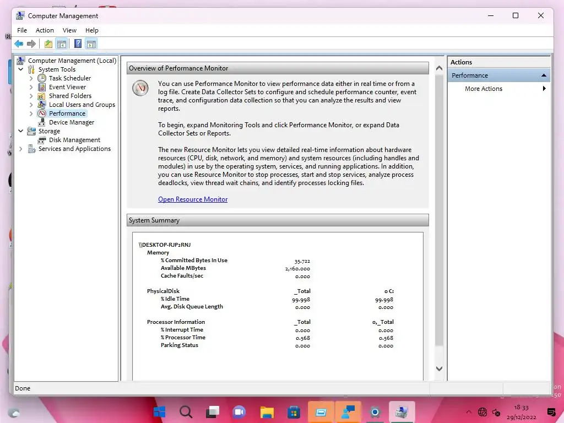Open the video chat app on taskbar
Viewport: 564px width, 423px height.
239,412
